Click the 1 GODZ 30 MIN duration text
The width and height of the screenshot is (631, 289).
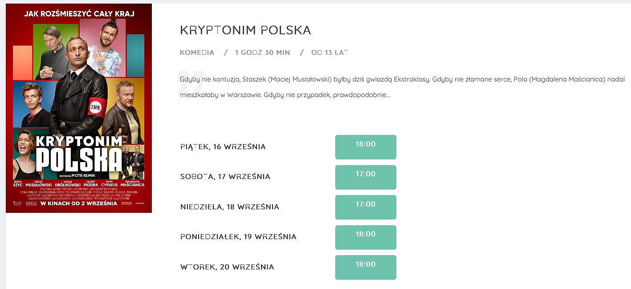[262, 53]
